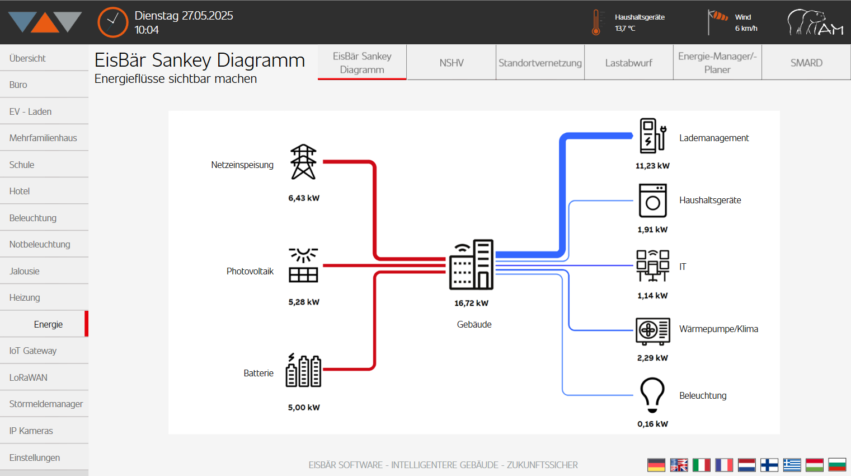
Task: Switch language to Hungarian flag
Action: pyautogui.click(x=815, y=465)
